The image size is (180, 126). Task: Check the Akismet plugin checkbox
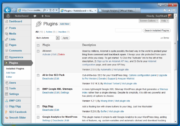pyautogui.click(x=38, y=51)
